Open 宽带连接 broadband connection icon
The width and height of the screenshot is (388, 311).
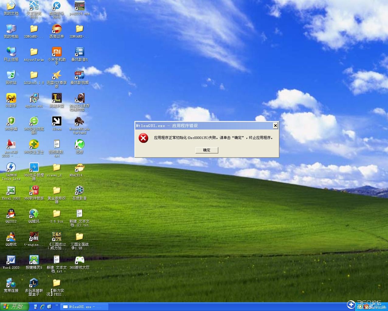(11, 285)
